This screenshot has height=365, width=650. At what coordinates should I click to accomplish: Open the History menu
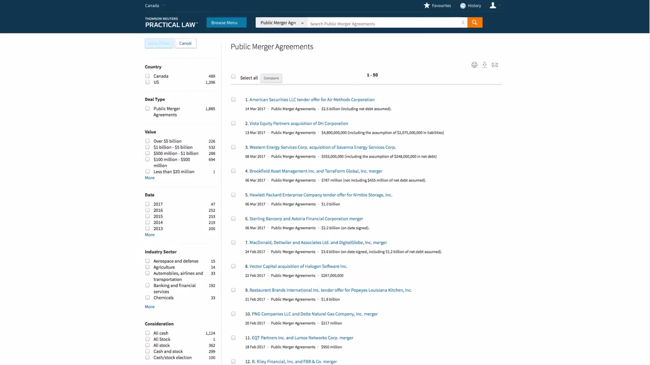coord(470,6)
